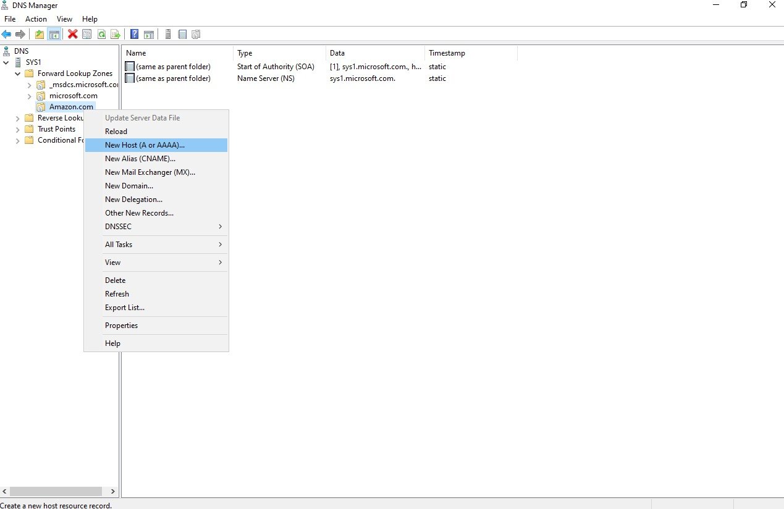Screen dimensions: 784x509
Task: Click the tree scrollbar left arrow
Action: pos(5,492)
